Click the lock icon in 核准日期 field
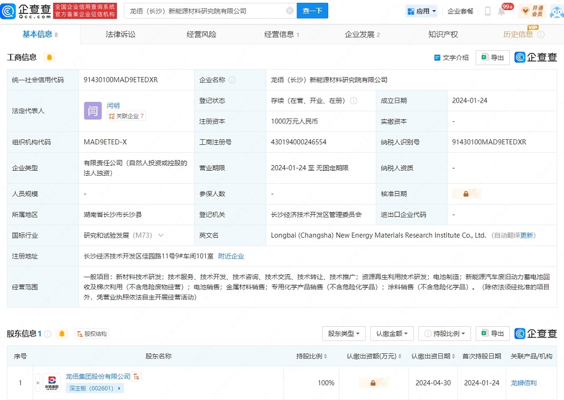Image resolution: width=564 pixels, height=400 pixels. pos(466,193)
